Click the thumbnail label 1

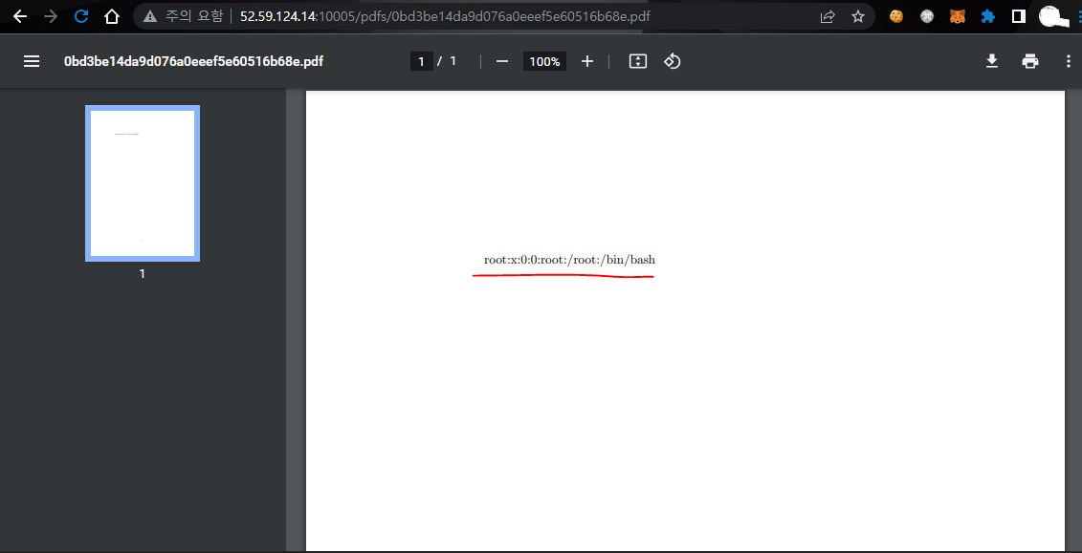point(143,274)
